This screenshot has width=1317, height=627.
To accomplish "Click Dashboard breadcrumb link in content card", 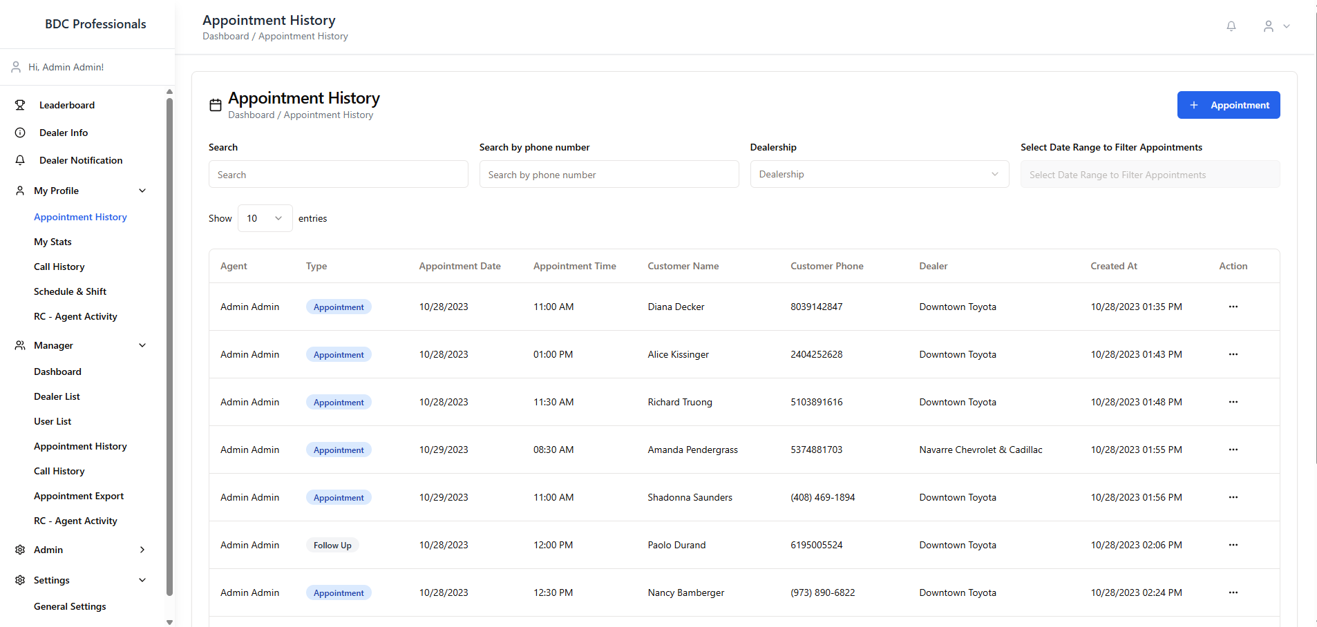I will pyautogui.click(x=251, y=115).
